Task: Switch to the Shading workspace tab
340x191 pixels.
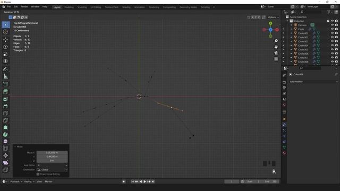Action: [x=126, y=7]
